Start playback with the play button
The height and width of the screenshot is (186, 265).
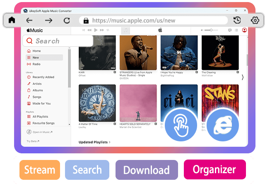tap(96, 30)
